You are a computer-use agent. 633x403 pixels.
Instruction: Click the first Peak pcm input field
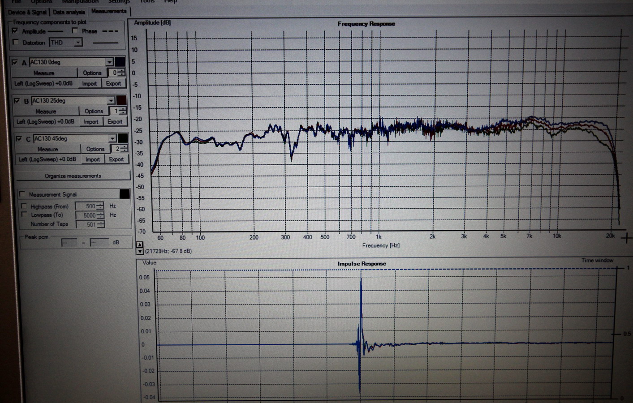69,243
